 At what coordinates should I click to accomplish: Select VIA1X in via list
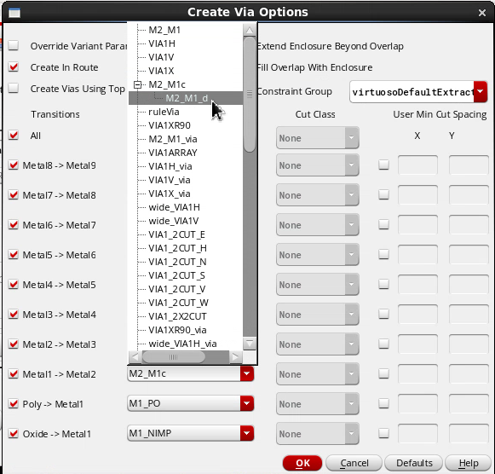click(x=161, y=71)
